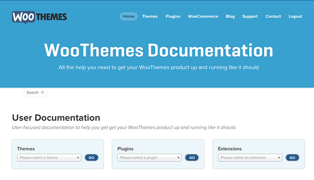The height and width of the screenshot is (180, 314).
Task: Open the Home nav item
Action: (x=128, y=16)
